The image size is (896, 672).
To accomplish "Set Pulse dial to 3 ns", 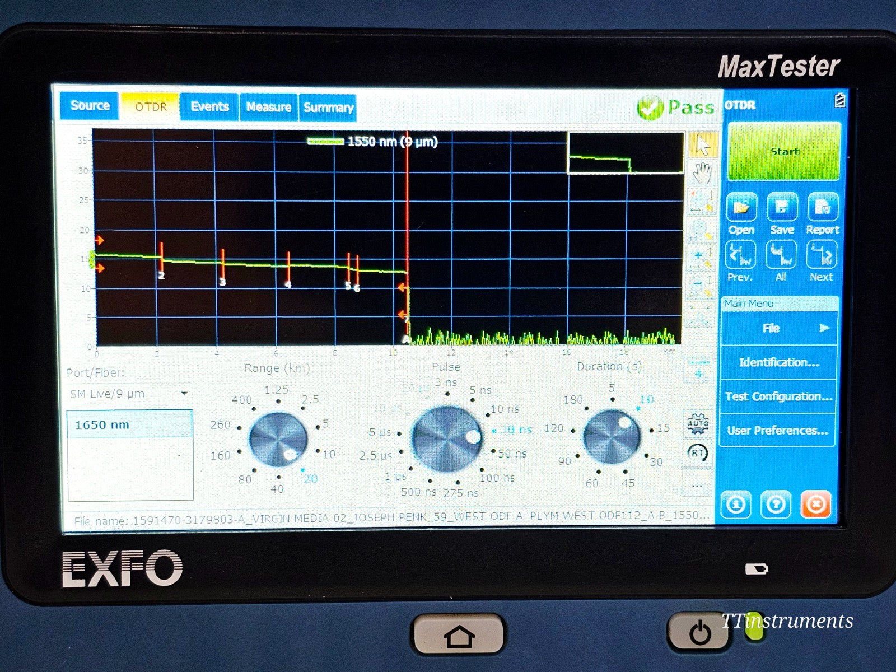I will (x=446, y=383).
